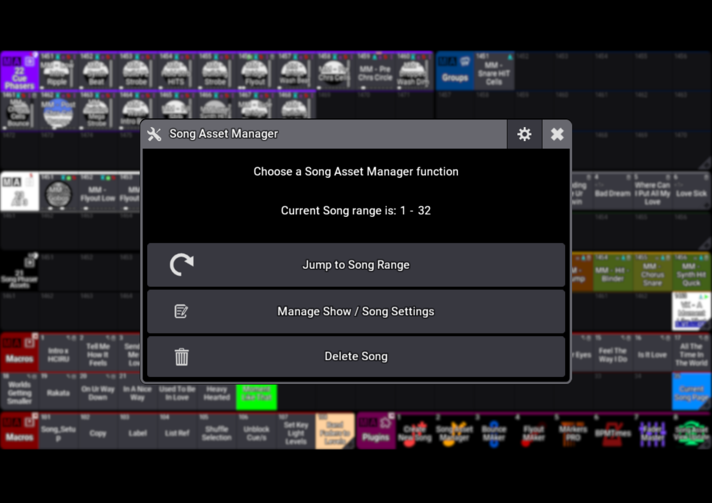Click the wrench icon in dialog title

click(x=154, y=134)
